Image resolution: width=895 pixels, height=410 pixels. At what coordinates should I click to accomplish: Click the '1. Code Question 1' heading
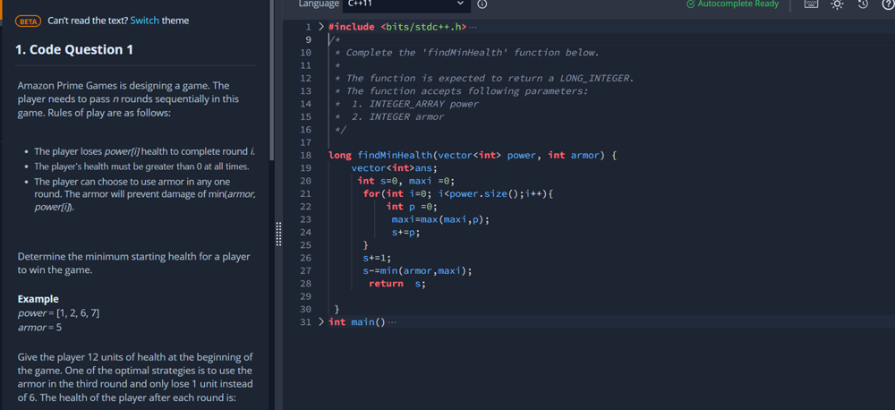tap(74, 49)
